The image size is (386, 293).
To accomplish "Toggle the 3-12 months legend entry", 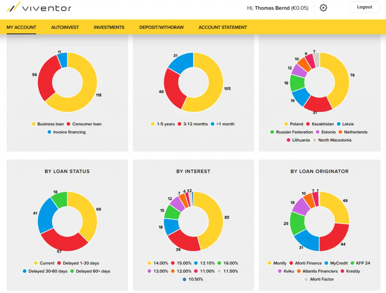I will tap(193, 124).
